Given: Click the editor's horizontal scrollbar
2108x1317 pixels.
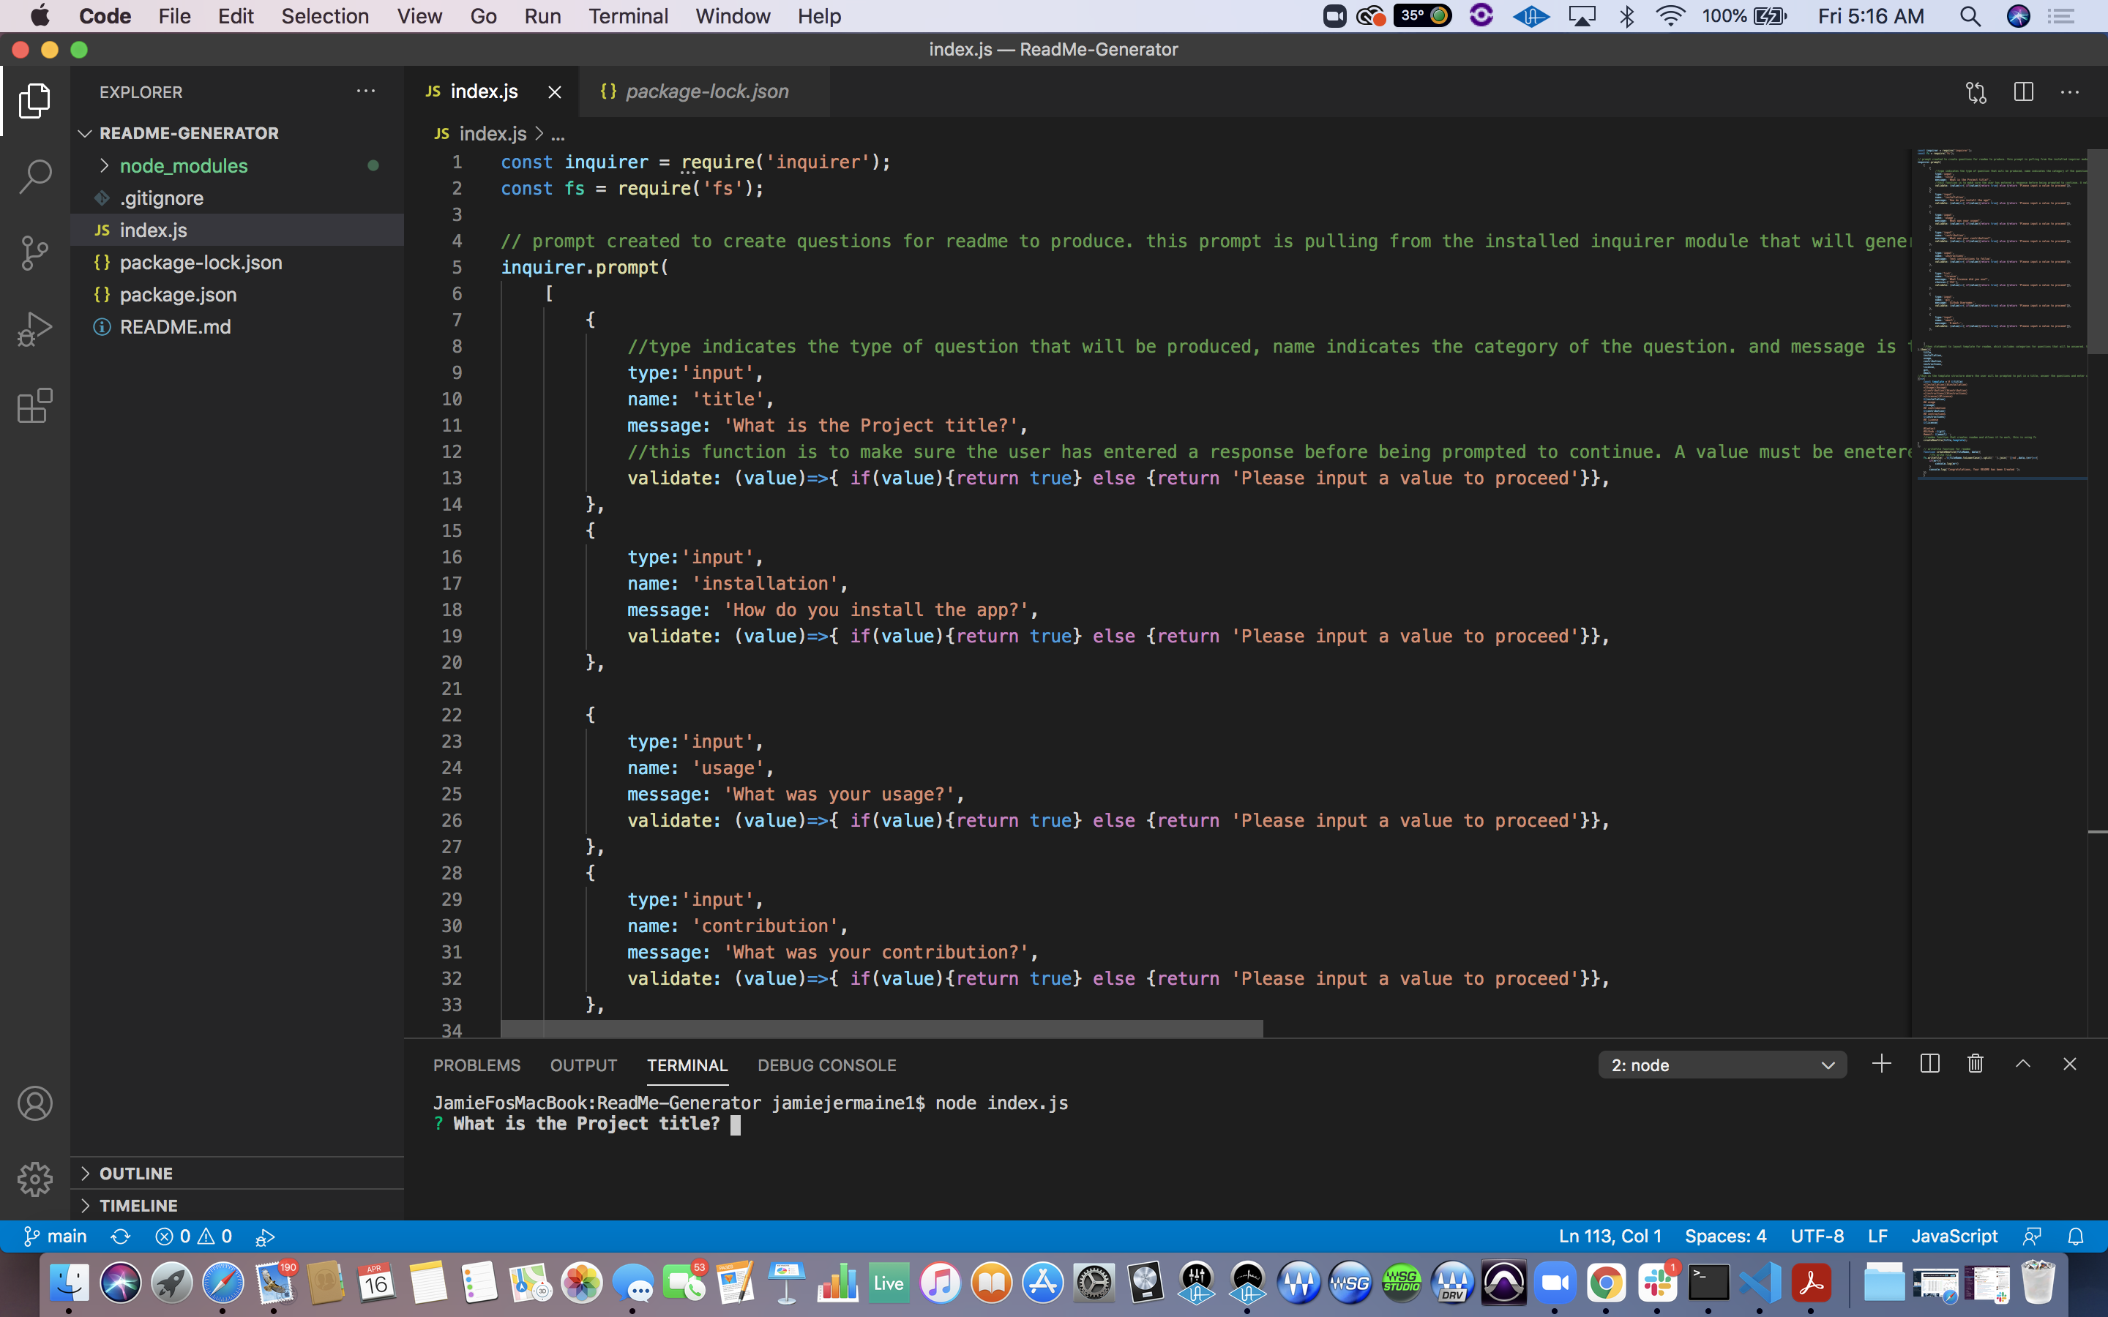Looking at the screenshot, I should [x=880, y=1029].
